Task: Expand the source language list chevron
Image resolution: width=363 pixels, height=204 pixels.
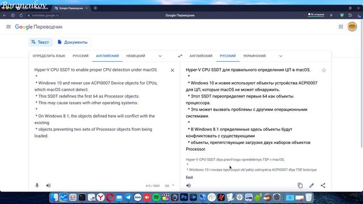Action: click(160, 56)
